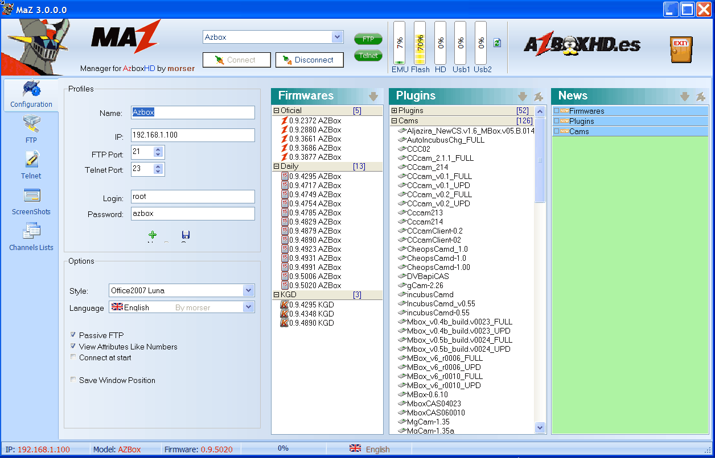This screenshot has width=715, height=458.
Task: Open the Channels Lists section
Action: point(31,236)
